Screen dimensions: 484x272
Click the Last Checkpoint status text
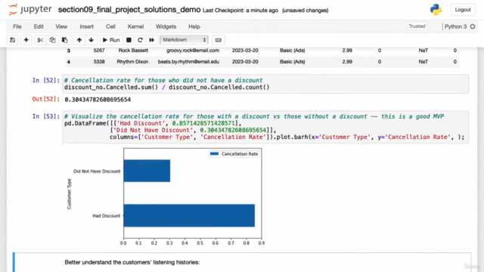[x=240, y=11]
